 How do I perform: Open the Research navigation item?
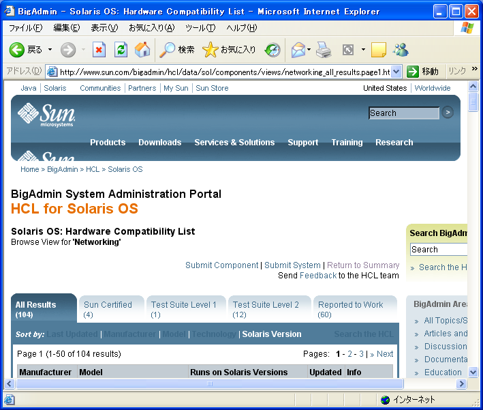[394, 142]
